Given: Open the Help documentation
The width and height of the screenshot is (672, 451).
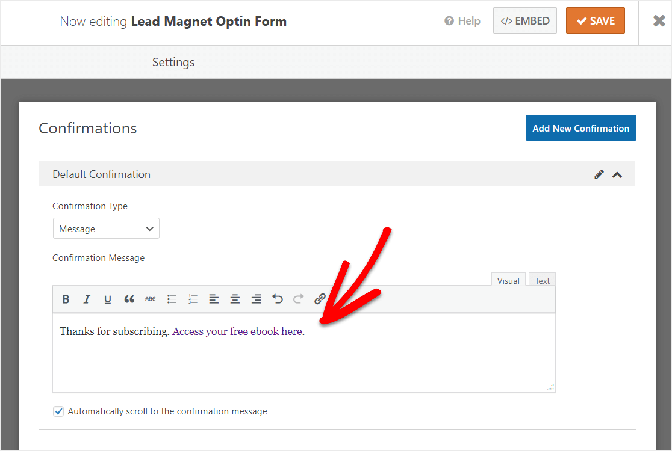Looking at the screenshot, I should point(462,21).
